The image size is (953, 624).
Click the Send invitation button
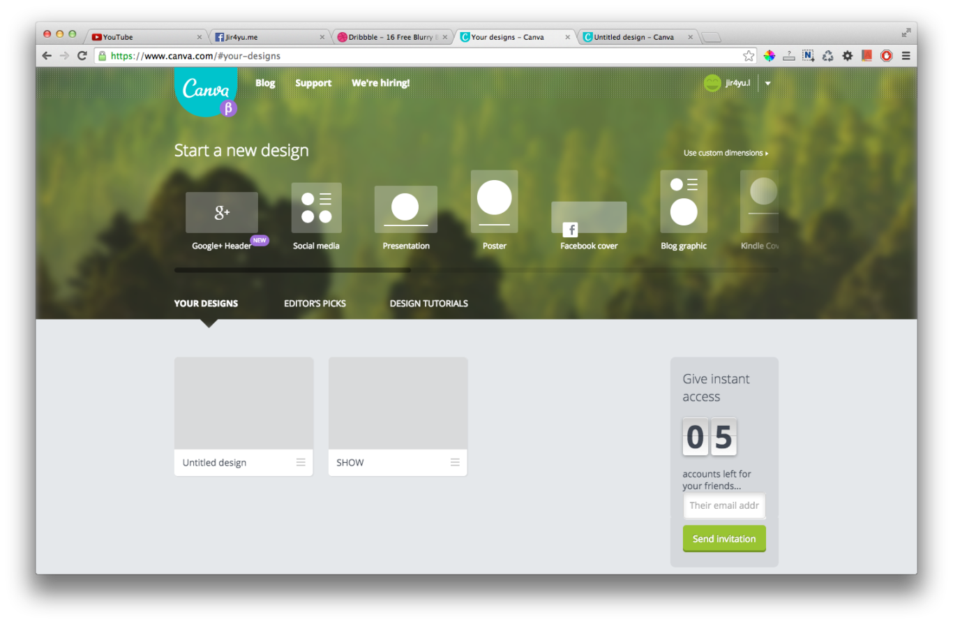point(724,539)
